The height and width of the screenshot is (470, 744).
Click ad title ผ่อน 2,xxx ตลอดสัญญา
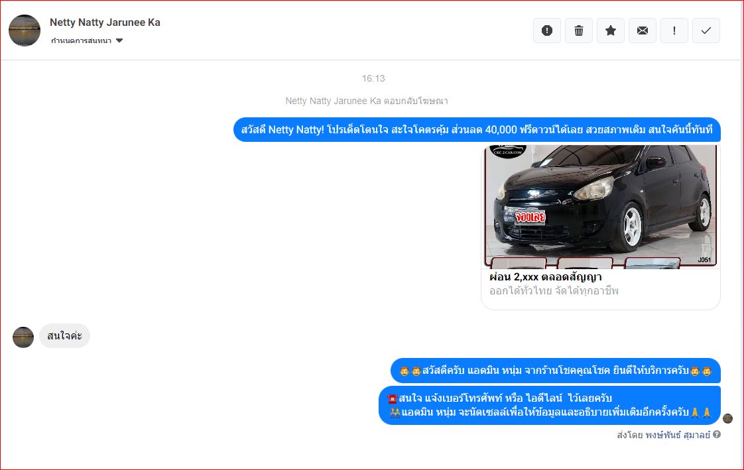coord(545,276)
